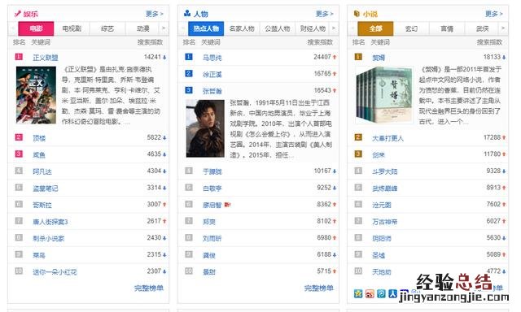Click the blue 人物 section icon
The width and height of the screenshot is (521, 312).
coord(187,14)
